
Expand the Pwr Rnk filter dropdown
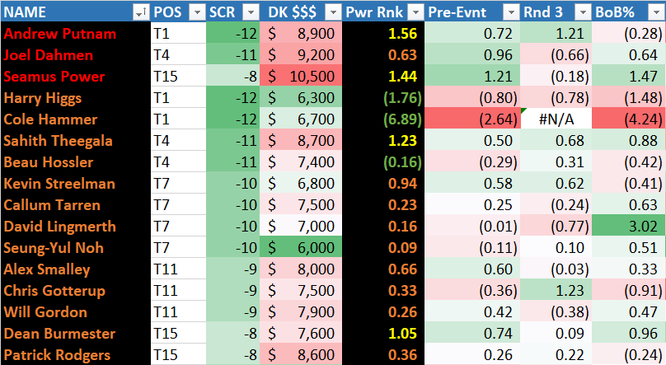pos(415,12)
